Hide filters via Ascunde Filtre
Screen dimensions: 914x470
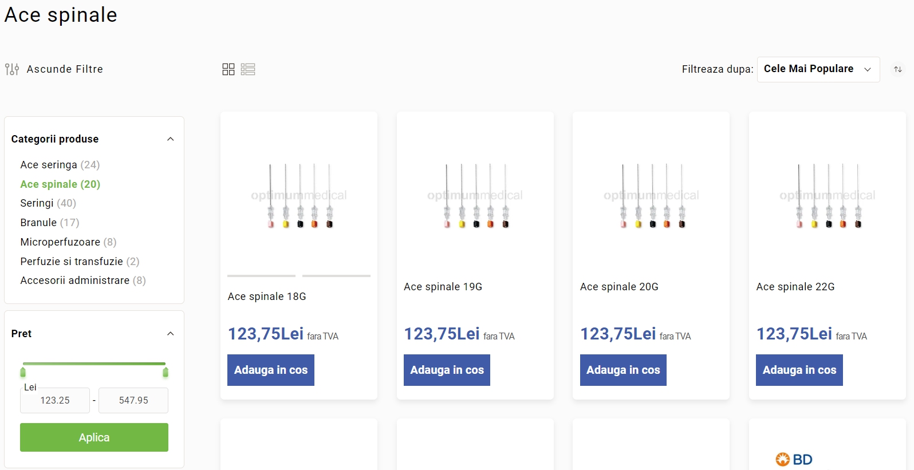pos(65,69)
